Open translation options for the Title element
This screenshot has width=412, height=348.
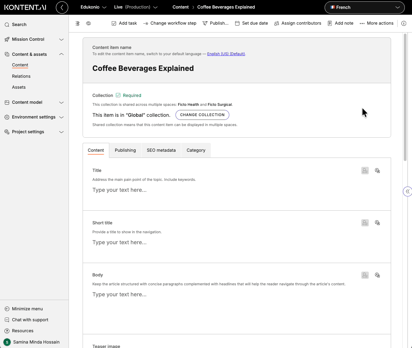coord(377,170)
